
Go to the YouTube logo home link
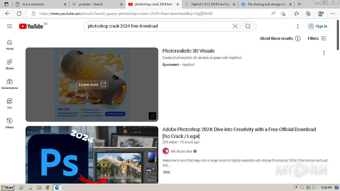pyautogui.click(x=31, y=26)
